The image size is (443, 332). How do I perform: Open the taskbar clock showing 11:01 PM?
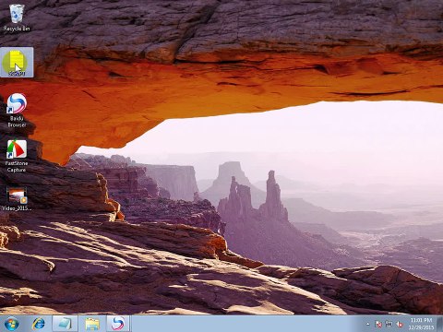(x=421, y=324)
